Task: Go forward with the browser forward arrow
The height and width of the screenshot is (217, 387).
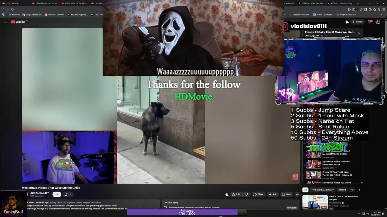Action: point(8,9)
